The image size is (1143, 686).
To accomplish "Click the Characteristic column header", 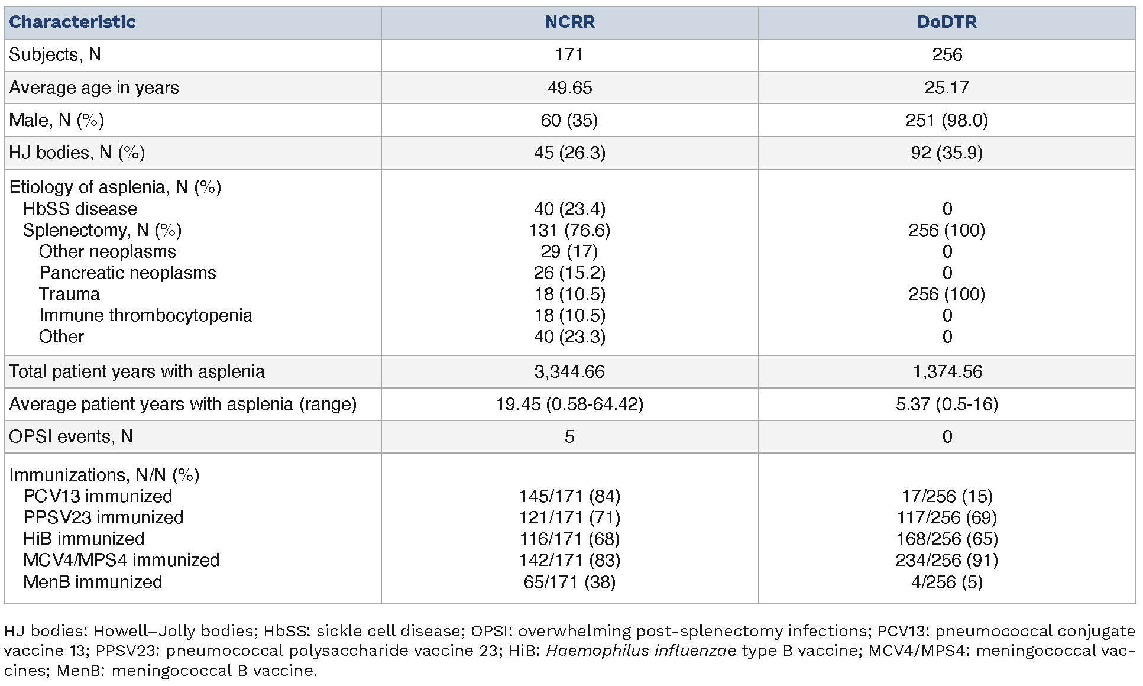I will (72, 22).
